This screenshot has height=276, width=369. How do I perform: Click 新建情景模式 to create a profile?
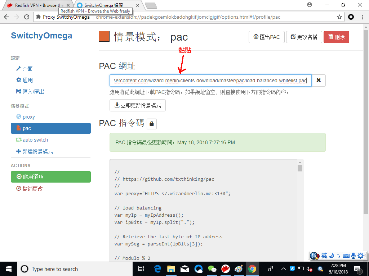[37, 151]
